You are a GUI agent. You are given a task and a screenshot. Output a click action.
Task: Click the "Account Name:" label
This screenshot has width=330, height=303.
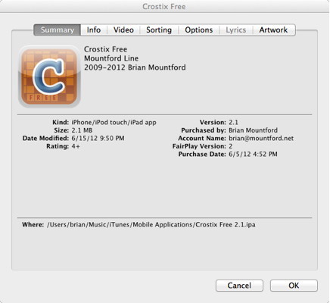click(202, 139)
